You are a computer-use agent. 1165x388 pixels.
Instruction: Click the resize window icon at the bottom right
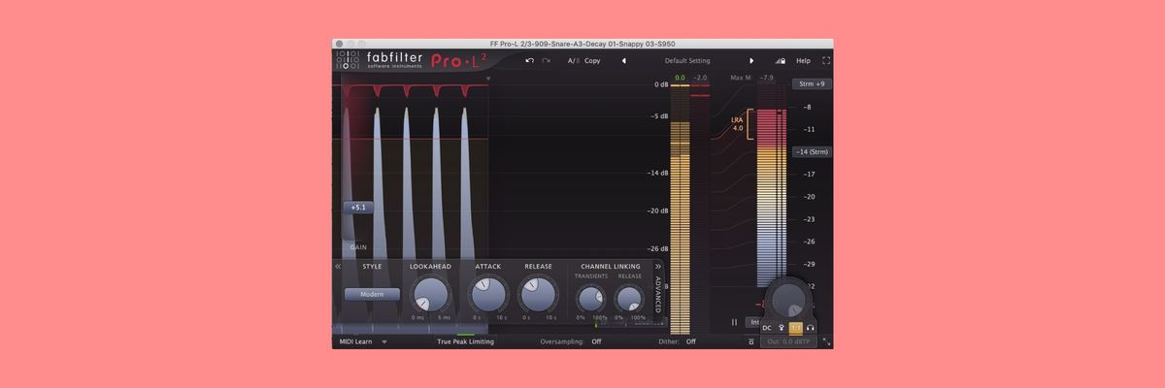[x=826, y=341]
